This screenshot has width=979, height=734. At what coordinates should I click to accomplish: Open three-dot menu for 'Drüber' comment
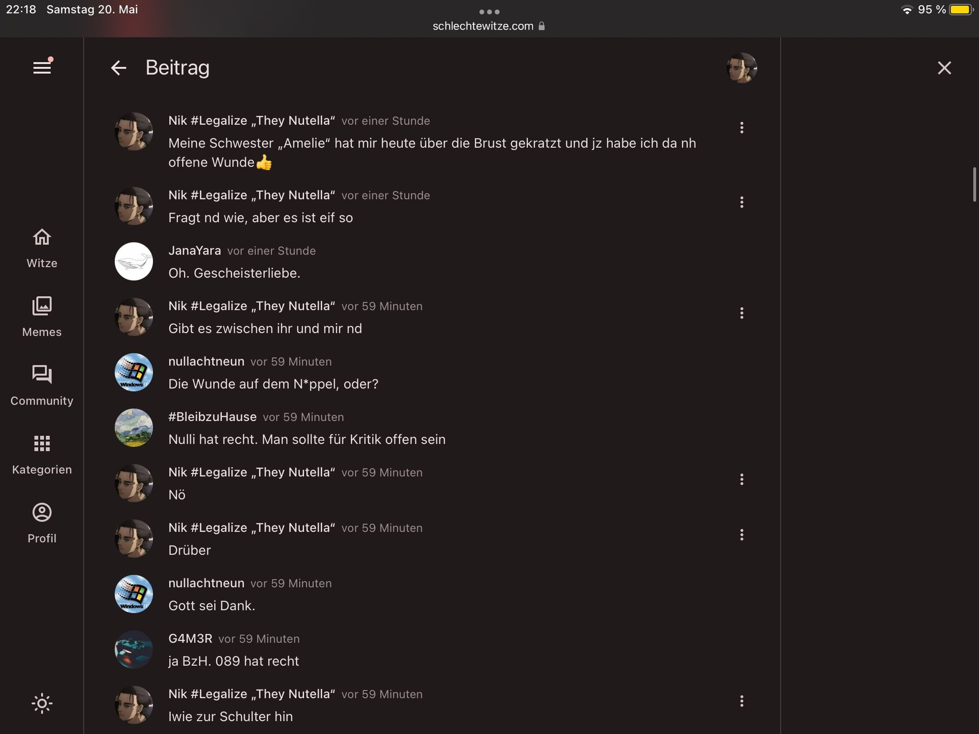point(741,535)
